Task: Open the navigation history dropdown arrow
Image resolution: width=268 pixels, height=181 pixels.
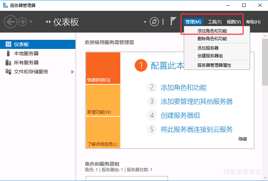Action: [x=31, y=22]
